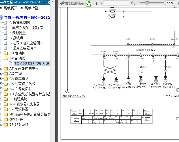Expand the RS 约束保护系统 folder
The height and width of the screenshot is (142, 179).
[1, 84]
